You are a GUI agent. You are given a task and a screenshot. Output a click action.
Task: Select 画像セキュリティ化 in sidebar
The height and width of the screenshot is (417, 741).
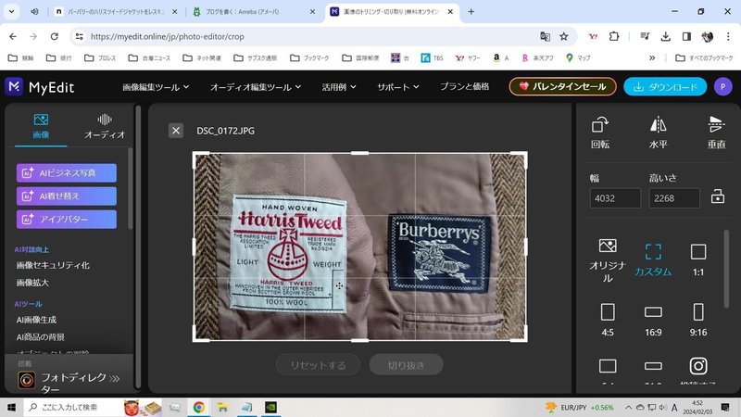point(53,265)
